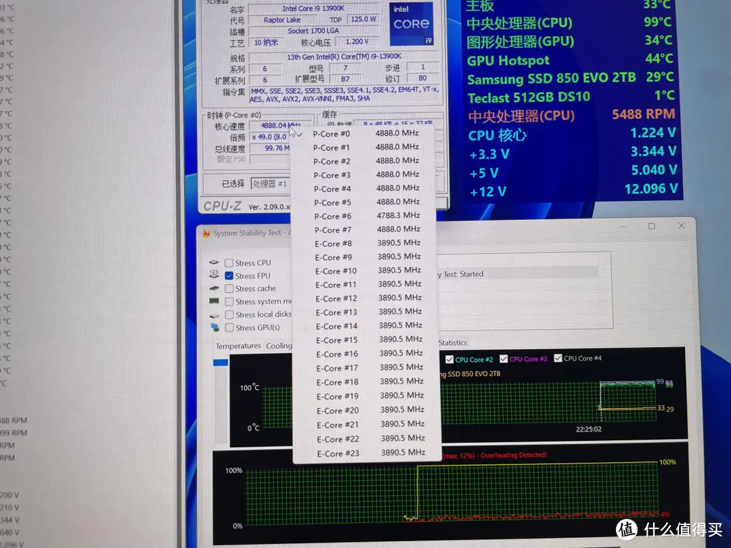The height and width of the screenshot is (548, 731).
Task: Click the Stress GPU monitor icon
Action: [x=215, y=327]
